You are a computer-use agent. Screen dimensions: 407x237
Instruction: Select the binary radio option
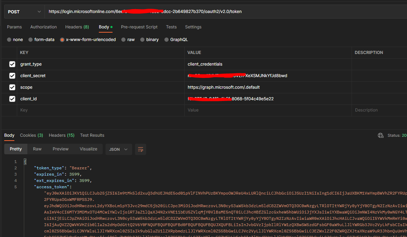pos(142,40)
